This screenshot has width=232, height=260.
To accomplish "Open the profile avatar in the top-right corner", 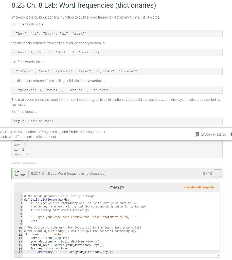I will [x=231, y=134].
